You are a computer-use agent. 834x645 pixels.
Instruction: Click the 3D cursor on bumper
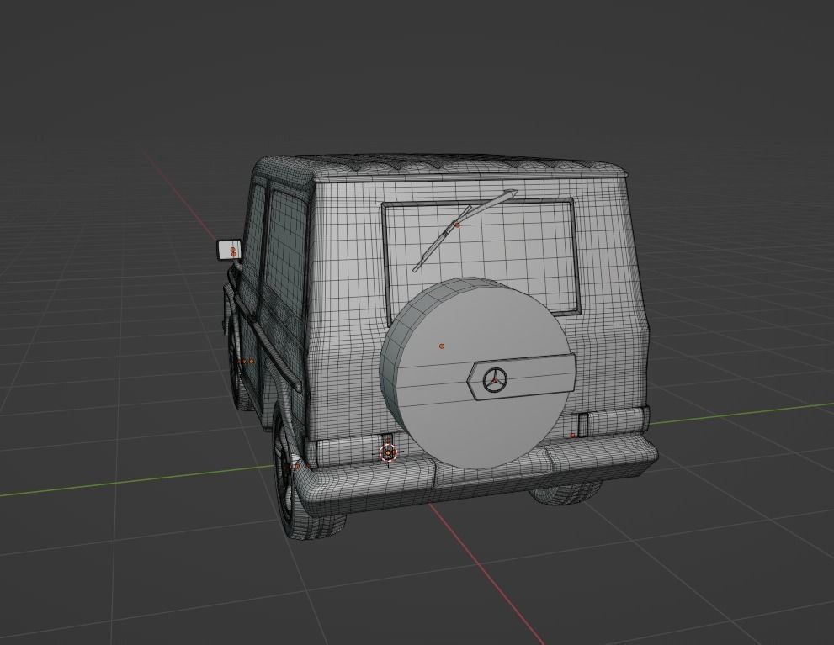388,452
